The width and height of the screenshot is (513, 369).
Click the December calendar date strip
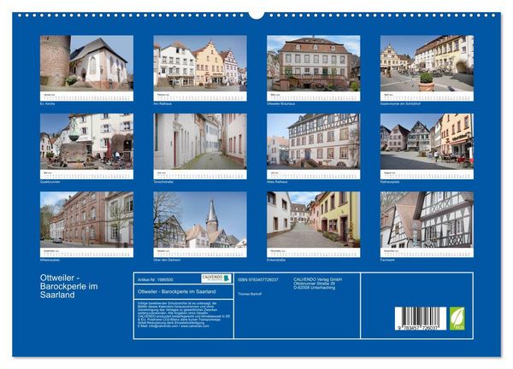click(427, 253)
